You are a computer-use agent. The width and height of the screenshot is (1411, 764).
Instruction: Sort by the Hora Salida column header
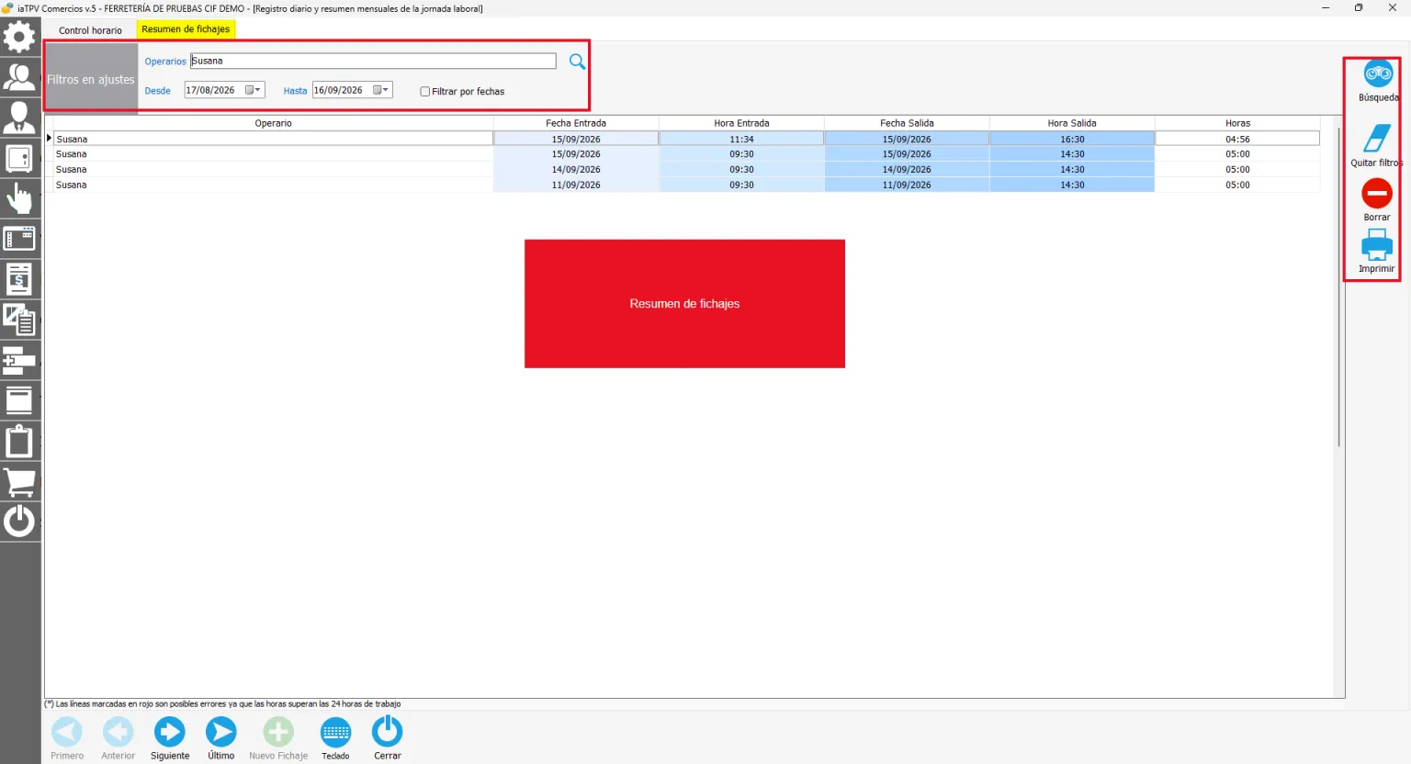click(1072, 123)
